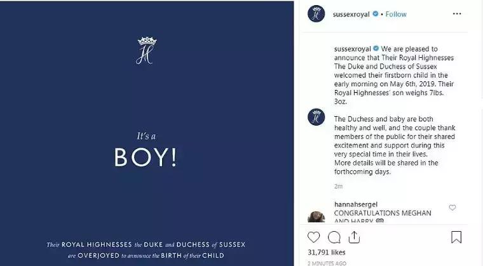Click the '2m' caption timestamp
Viewport: 483px width, 266px height.
338,186
